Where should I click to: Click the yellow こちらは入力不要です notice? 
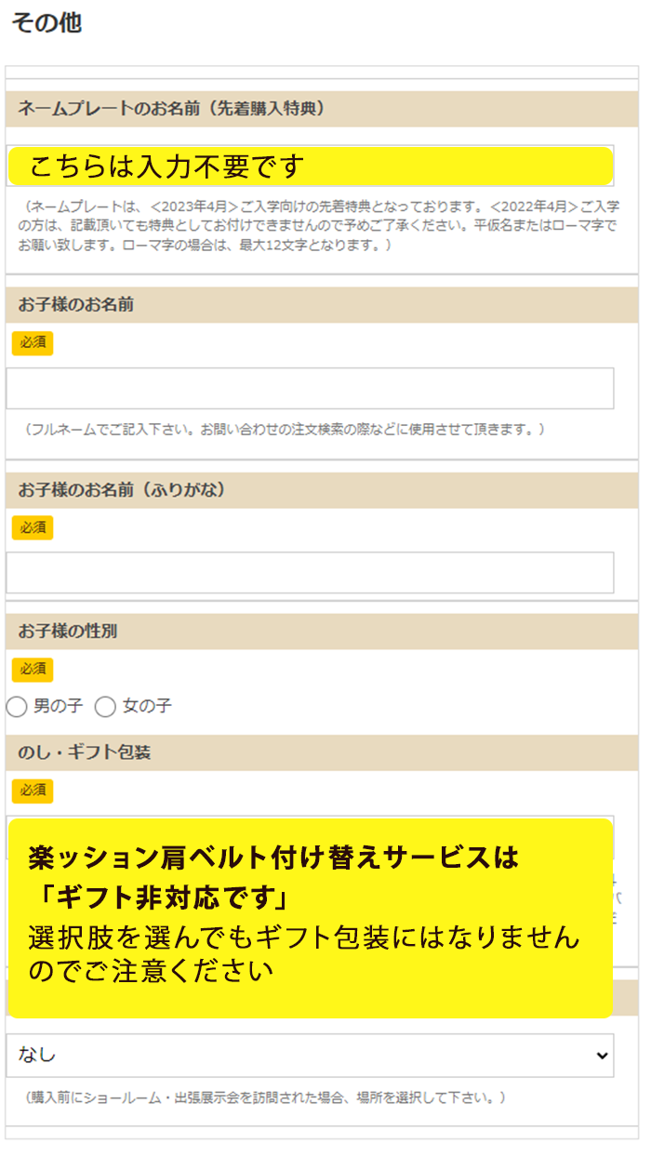(310, 166)
